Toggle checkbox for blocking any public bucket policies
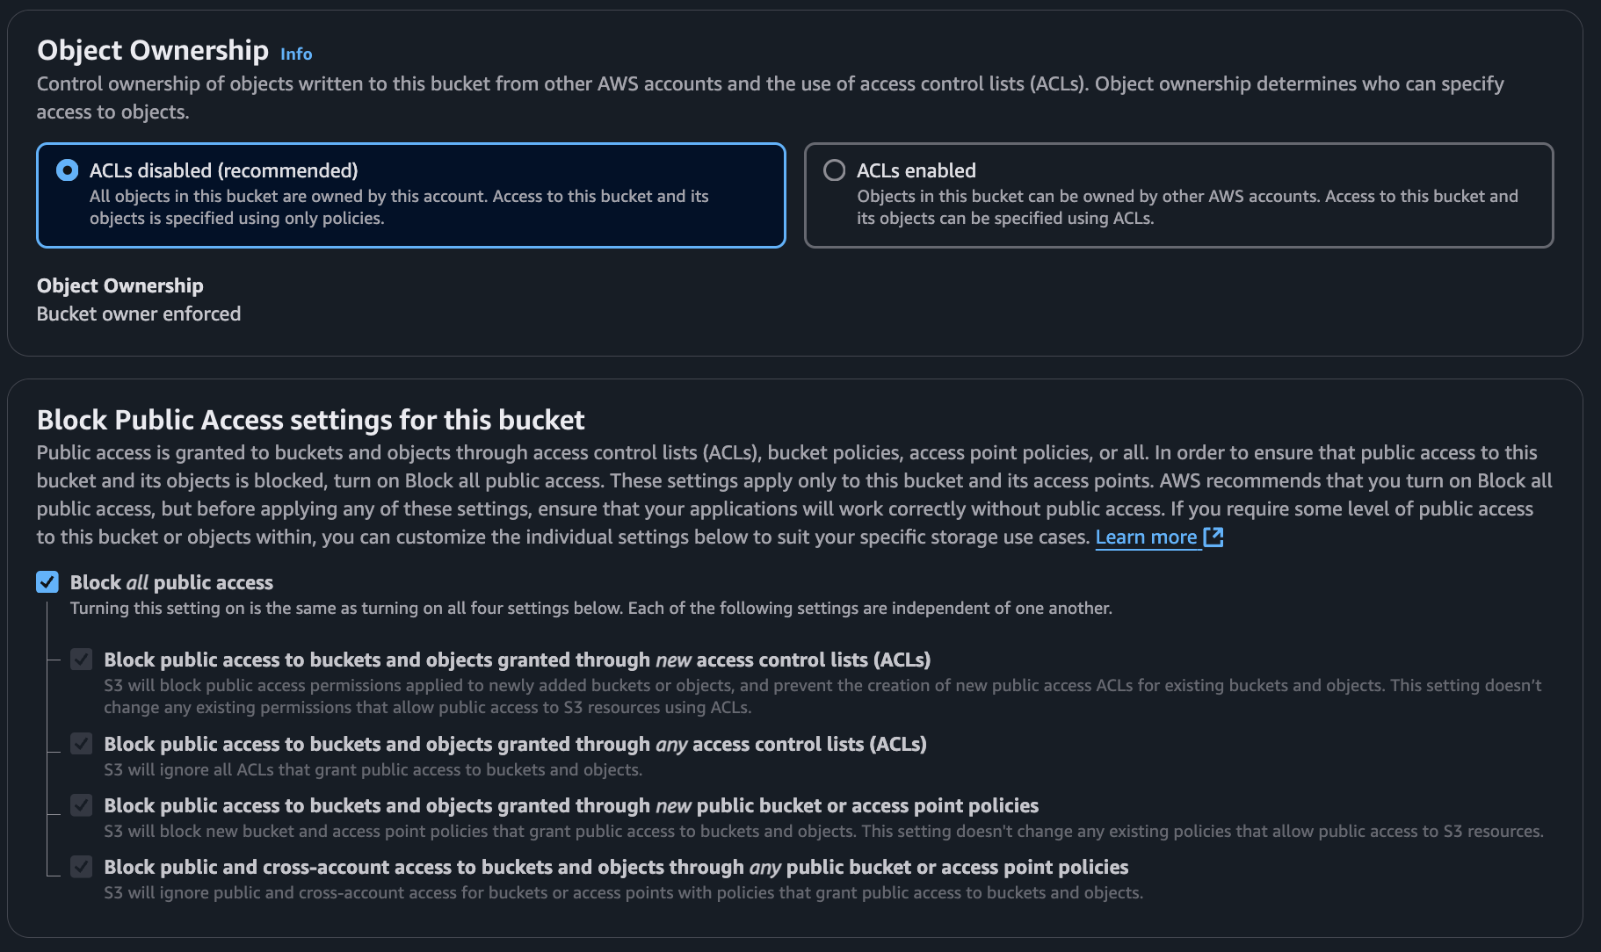The height and width of the screenshot is (952, 1601). (x=82, y=867)
